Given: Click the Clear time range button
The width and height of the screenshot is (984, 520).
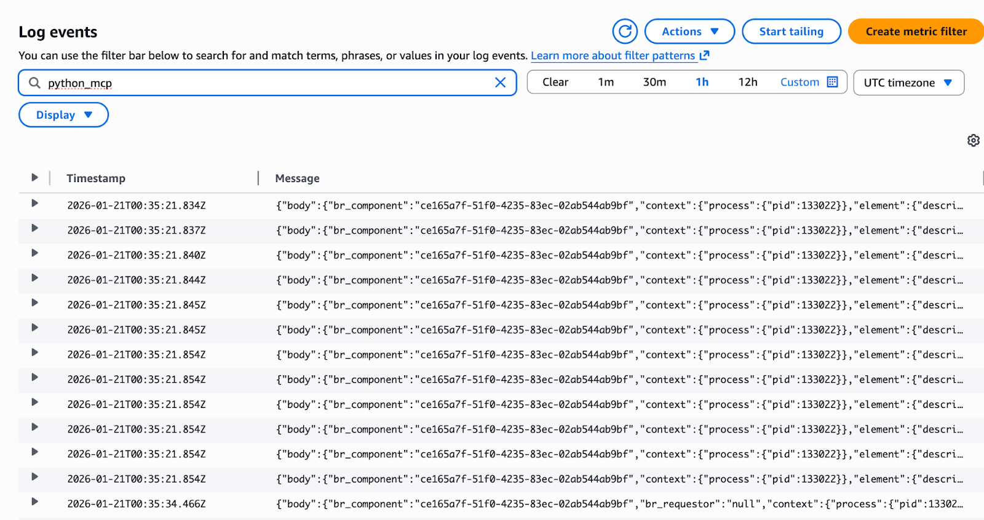Looking at the screenshot, I should click(555, 82).
